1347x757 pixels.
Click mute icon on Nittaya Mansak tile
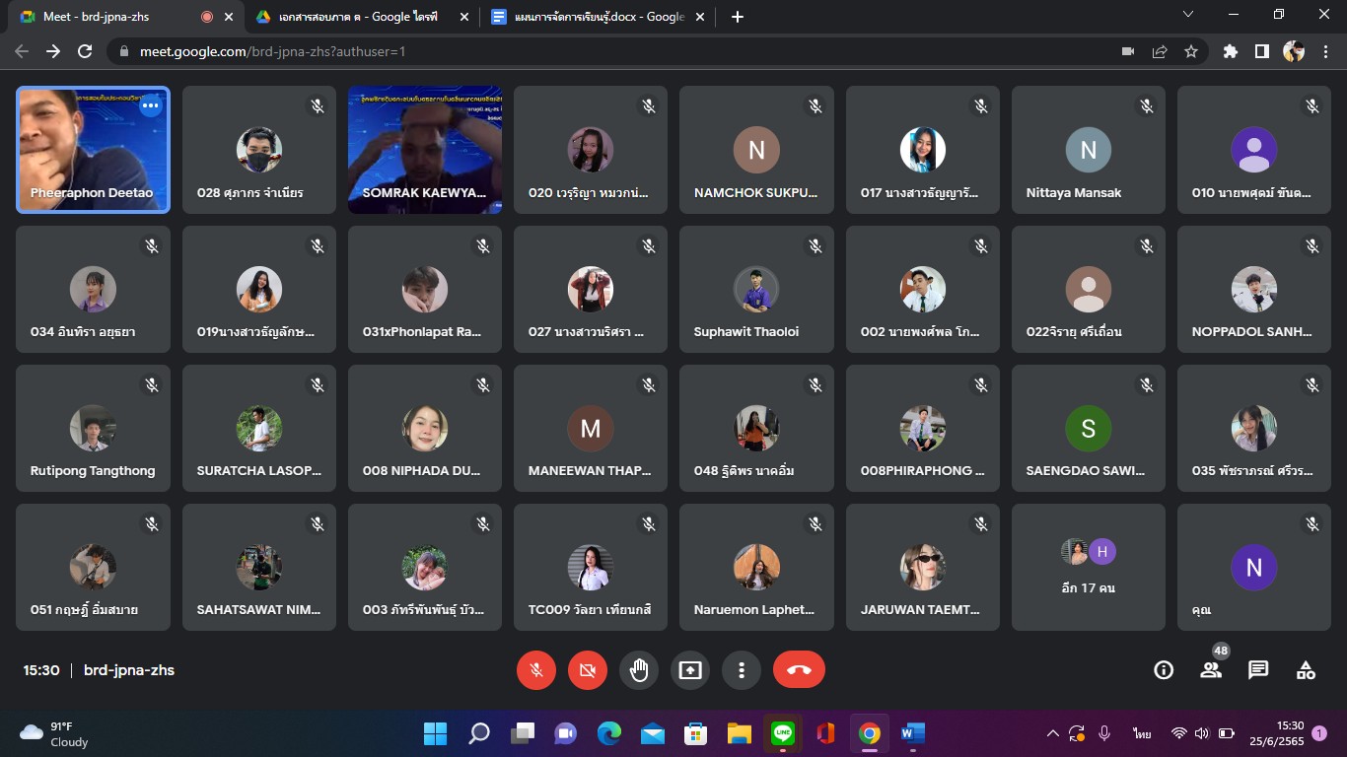[1146, 106]
